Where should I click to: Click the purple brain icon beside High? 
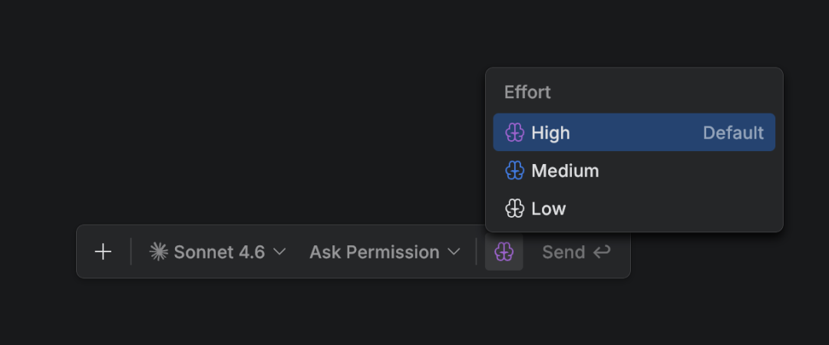(x=514, y=133)
